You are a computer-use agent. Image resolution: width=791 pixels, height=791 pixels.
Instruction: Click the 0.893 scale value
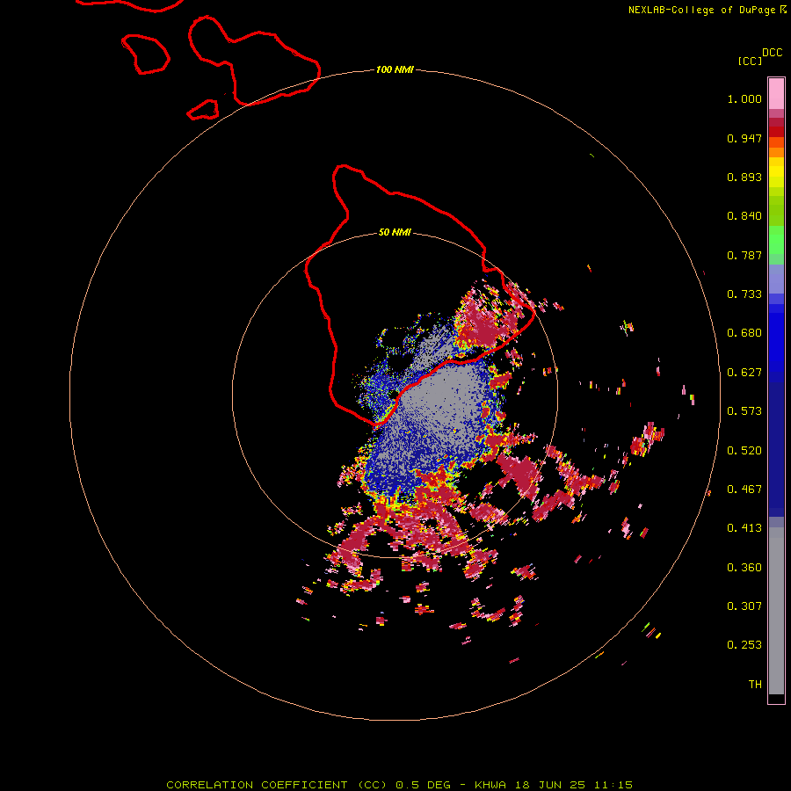point(744,177)
